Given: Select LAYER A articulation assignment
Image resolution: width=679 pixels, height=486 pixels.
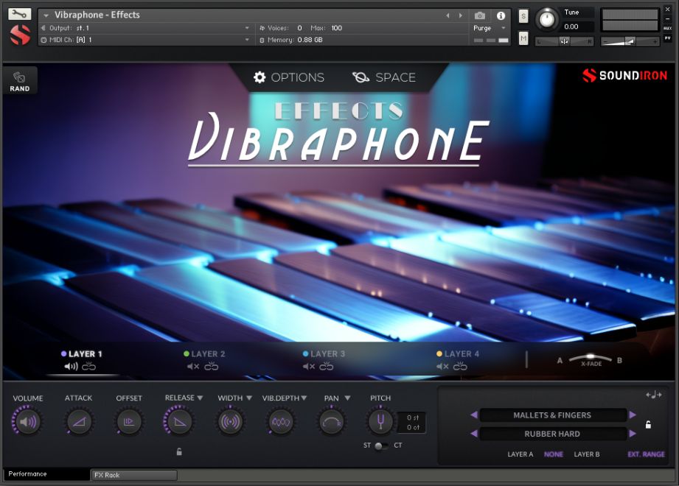Looking at the screenshot, I should click(520, 454).
